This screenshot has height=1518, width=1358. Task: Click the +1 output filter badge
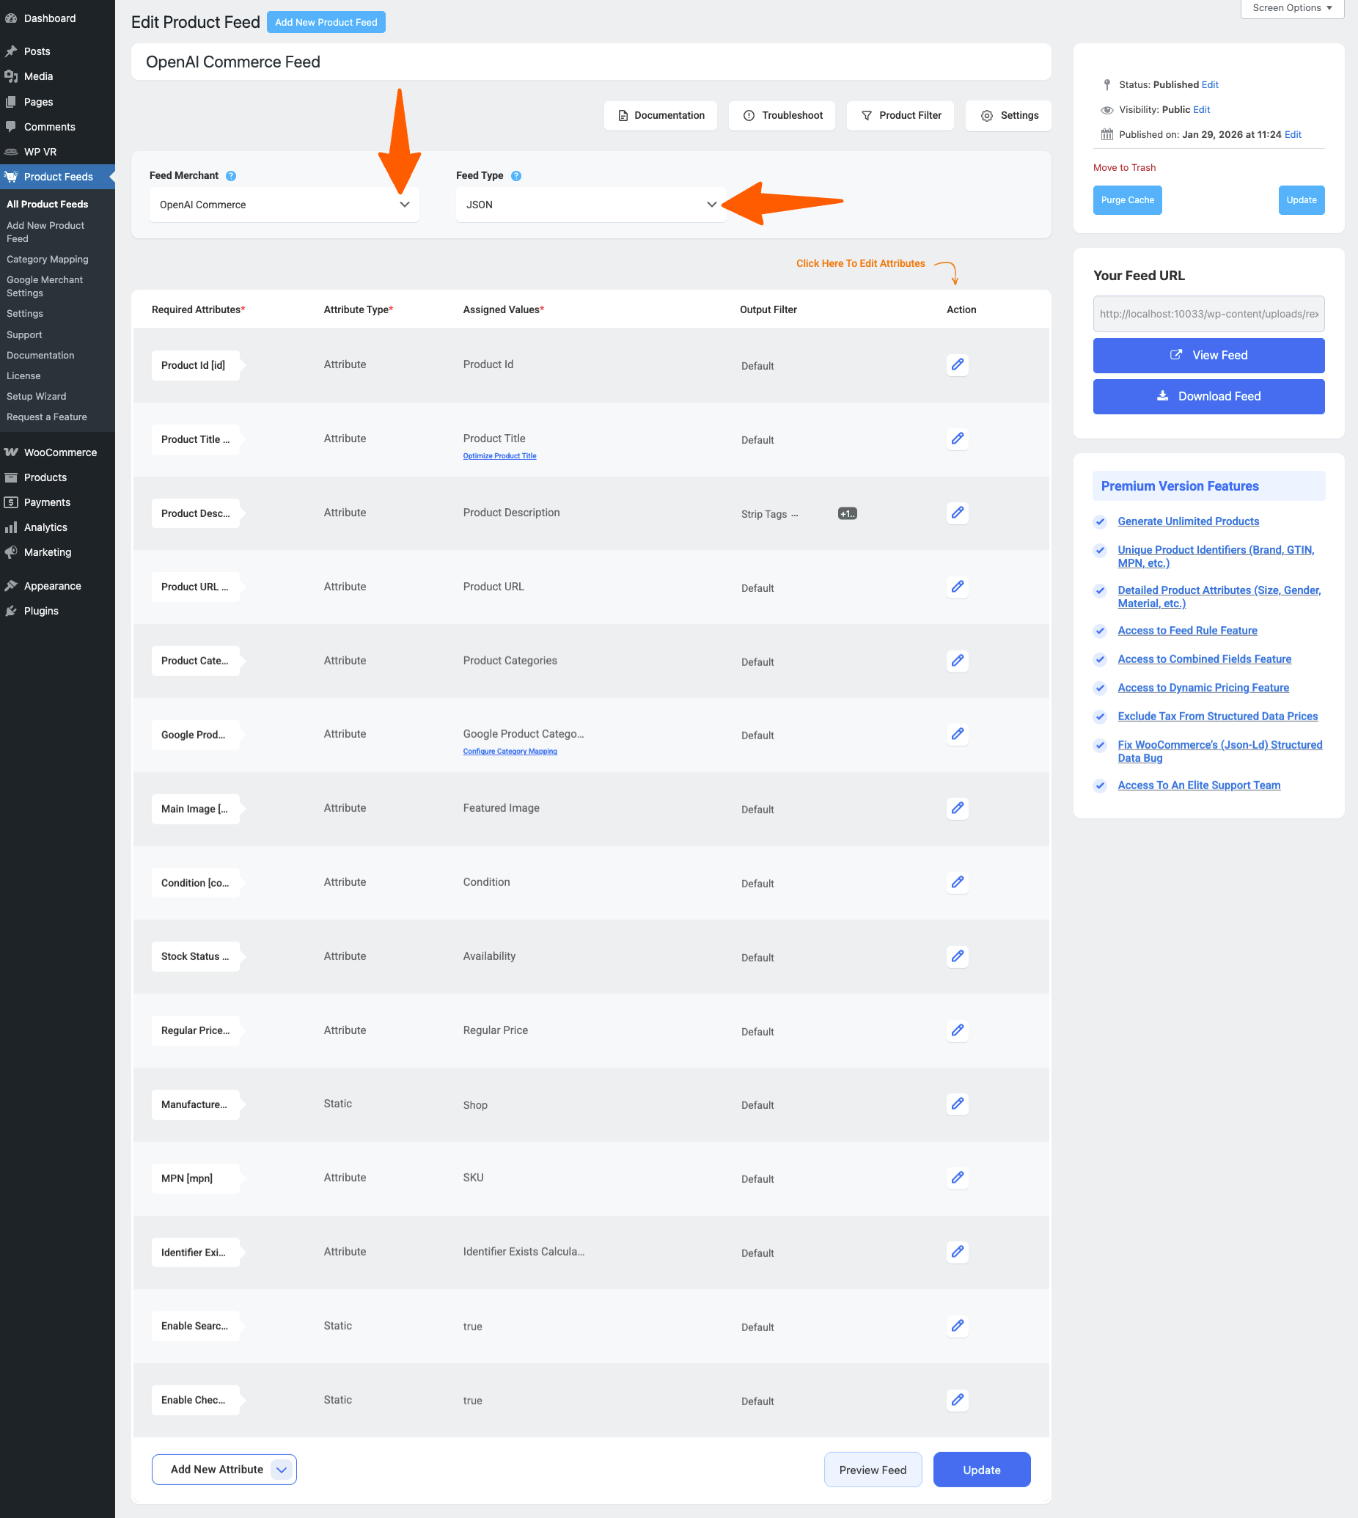pyautogui.click(x=847, y=513)
